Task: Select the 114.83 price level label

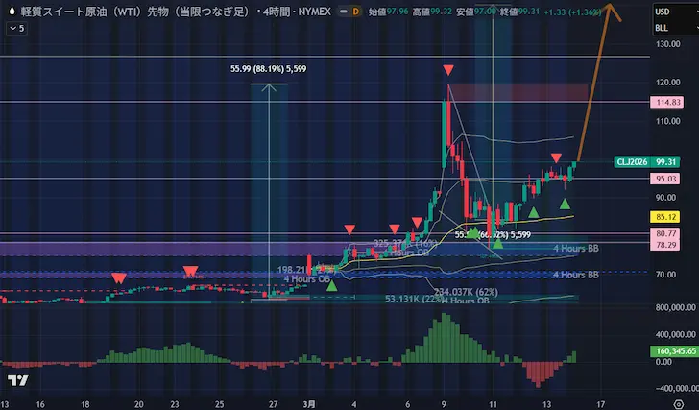Action: click(x=669, y=102)
